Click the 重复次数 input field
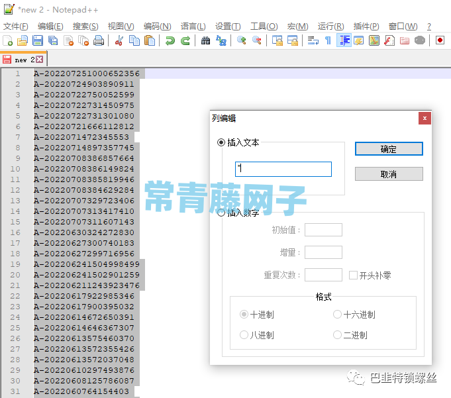451x398 pixels. [323, 275]
